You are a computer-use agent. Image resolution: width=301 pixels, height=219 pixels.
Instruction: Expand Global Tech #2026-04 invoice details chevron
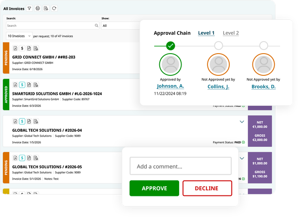(x=242, y=122)
